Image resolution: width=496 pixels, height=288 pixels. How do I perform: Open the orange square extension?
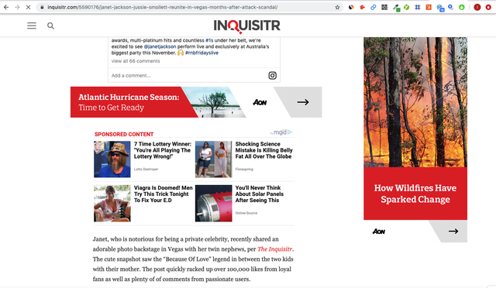pos(429,7)
